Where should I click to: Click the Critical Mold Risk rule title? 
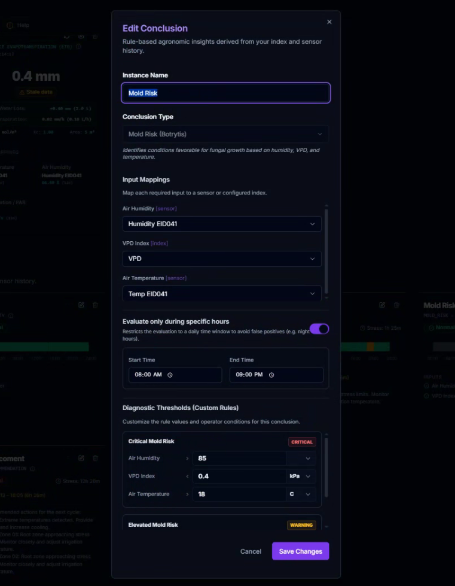click(x=151, y=441)
